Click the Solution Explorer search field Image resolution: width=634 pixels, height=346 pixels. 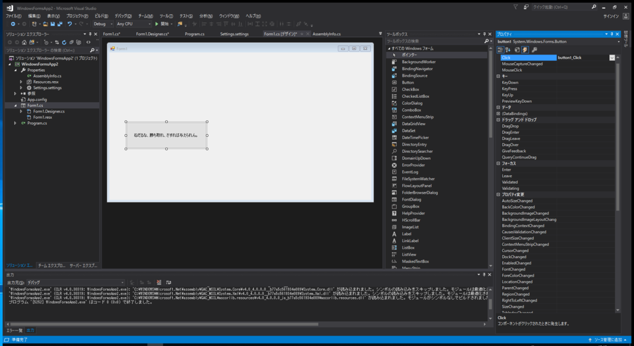click(x=48, y=50)
